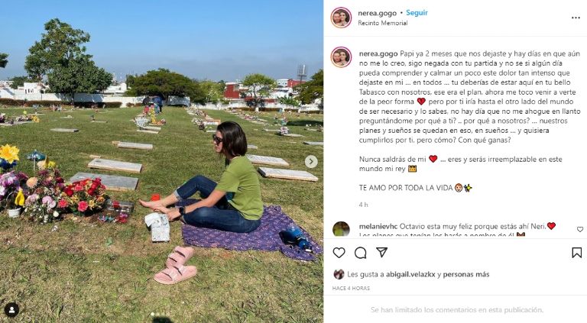587x323 pixels.
Task: Open abigail.velazkx from likes line
Action: (410, 274)
